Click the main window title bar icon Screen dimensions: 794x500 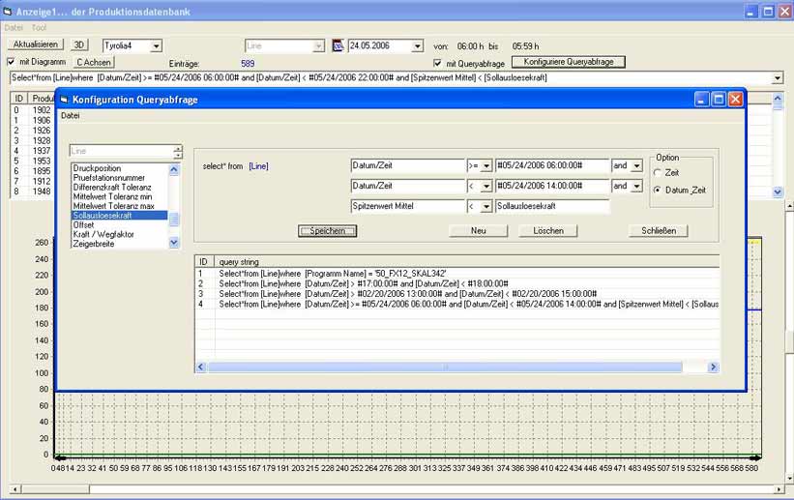pyautogui.click(x=7, y=12)
